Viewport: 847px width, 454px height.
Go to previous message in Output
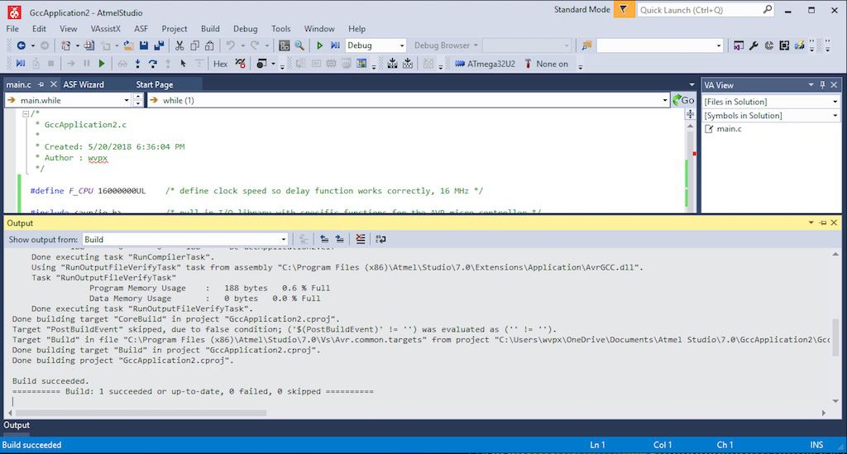coord(324,239)
